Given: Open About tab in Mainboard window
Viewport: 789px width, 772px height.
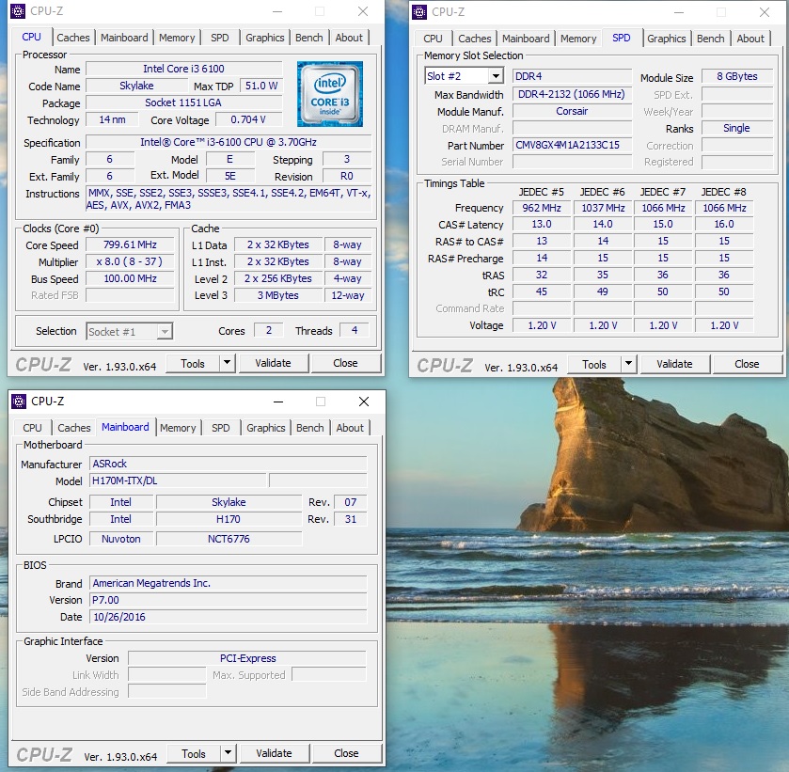Looking at the screenshot, I should click(350, 428).
